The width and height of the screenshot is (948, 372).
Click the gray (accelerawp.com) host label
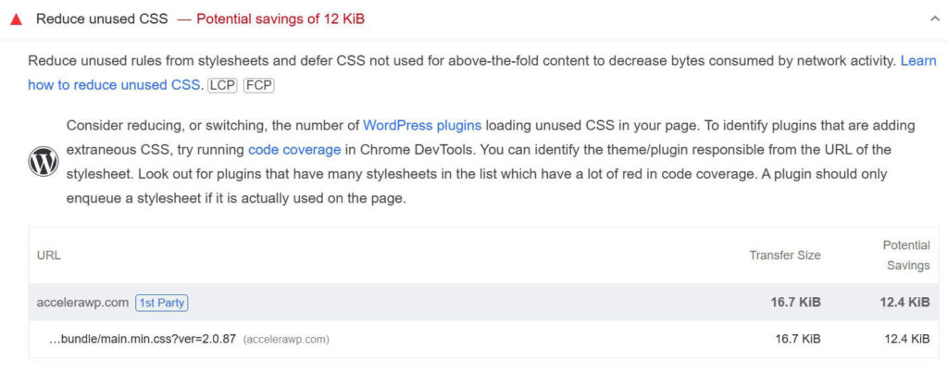[286, 340]
